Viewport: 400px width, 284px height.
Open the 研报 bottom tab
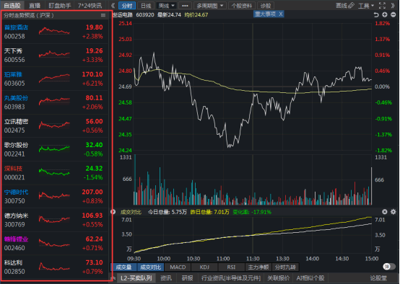point(187,278)
